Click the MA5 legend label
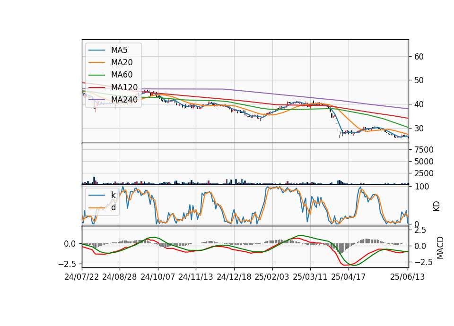454x326 pixels. click(119, 50)
